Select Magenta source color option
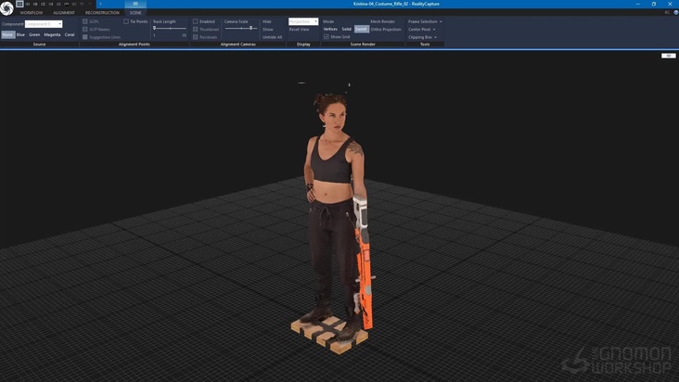The width and height of the screenshot is (679, 382). pyautogui.click(x=52, y=34)
